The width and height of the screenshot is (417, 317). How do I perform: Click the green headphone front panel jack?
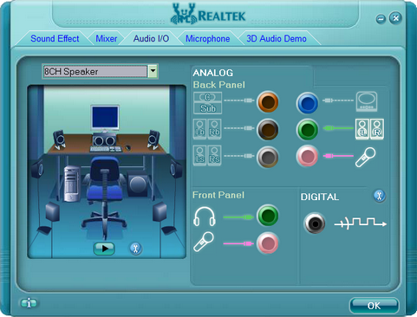tap(268, 216)
